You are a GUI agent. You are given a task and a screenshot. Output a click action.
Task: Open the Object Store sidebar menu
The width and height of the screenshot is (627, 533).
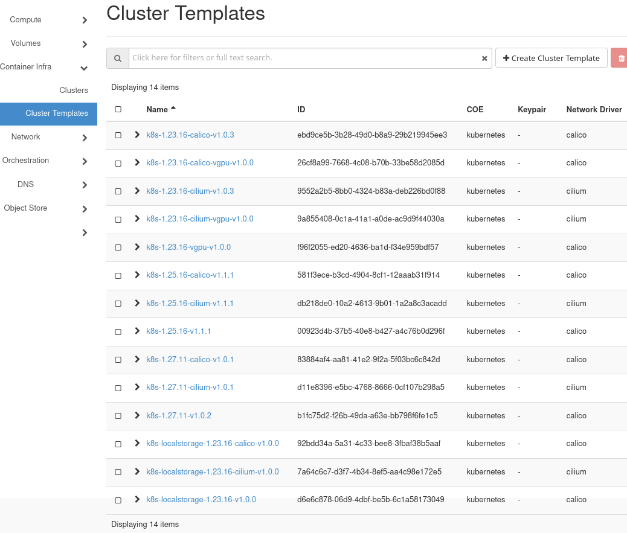[x=48, y=208]
